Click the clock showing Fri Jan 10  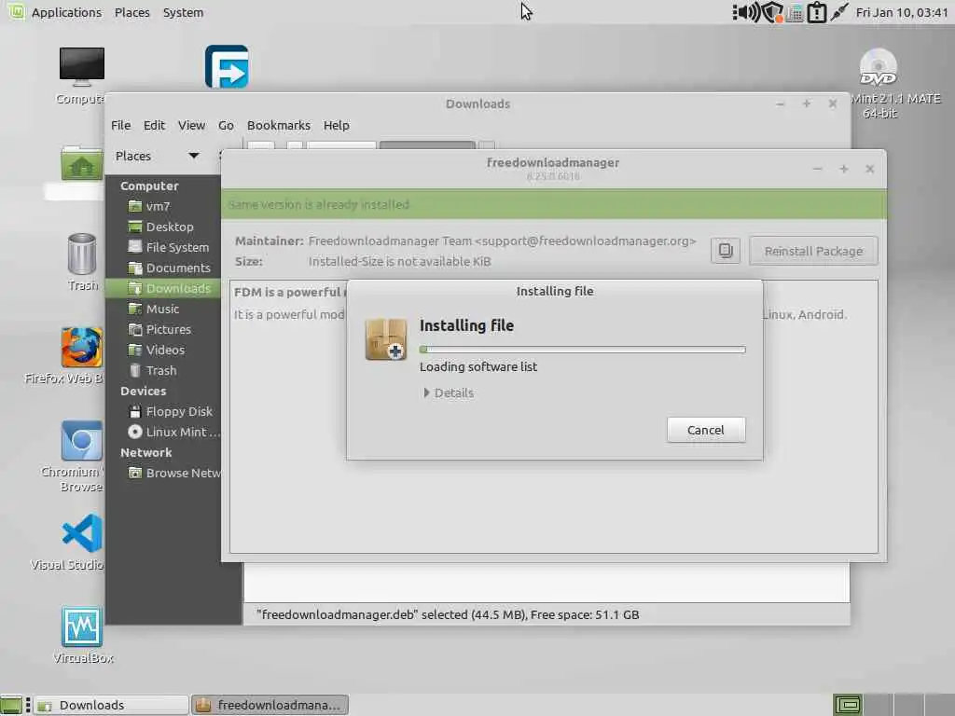click(902, 12)
